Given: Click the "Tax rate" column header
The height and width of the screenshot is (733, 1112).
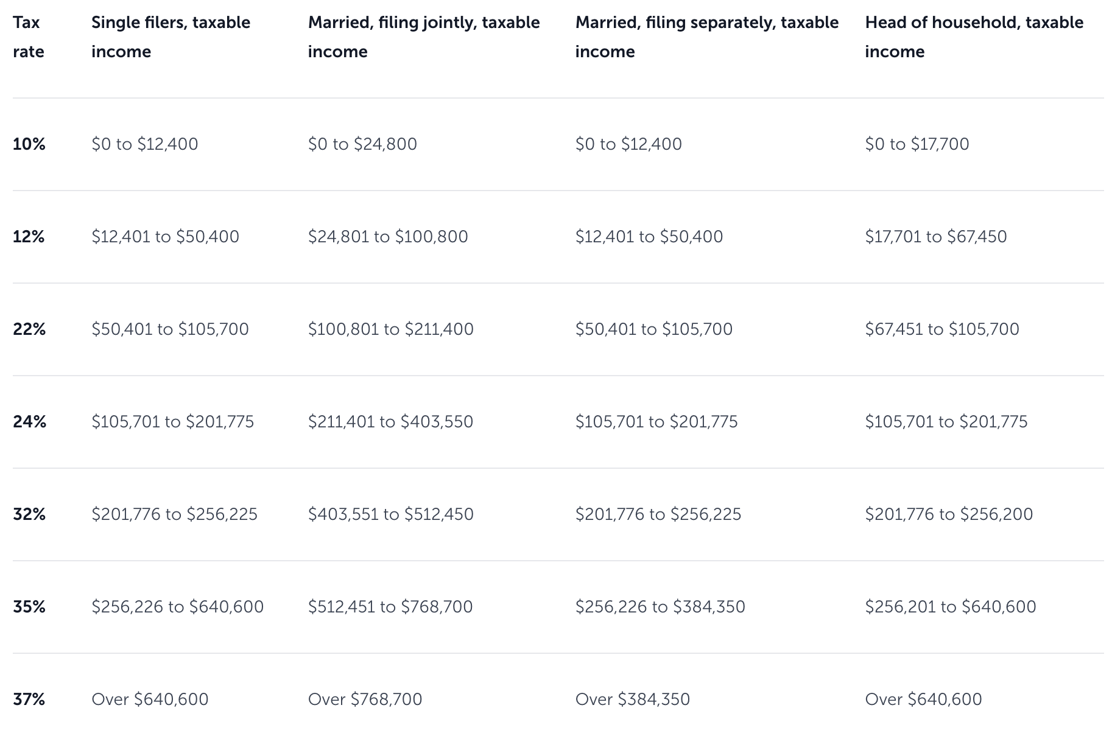Looking at the screenshot, I should 29,37.
